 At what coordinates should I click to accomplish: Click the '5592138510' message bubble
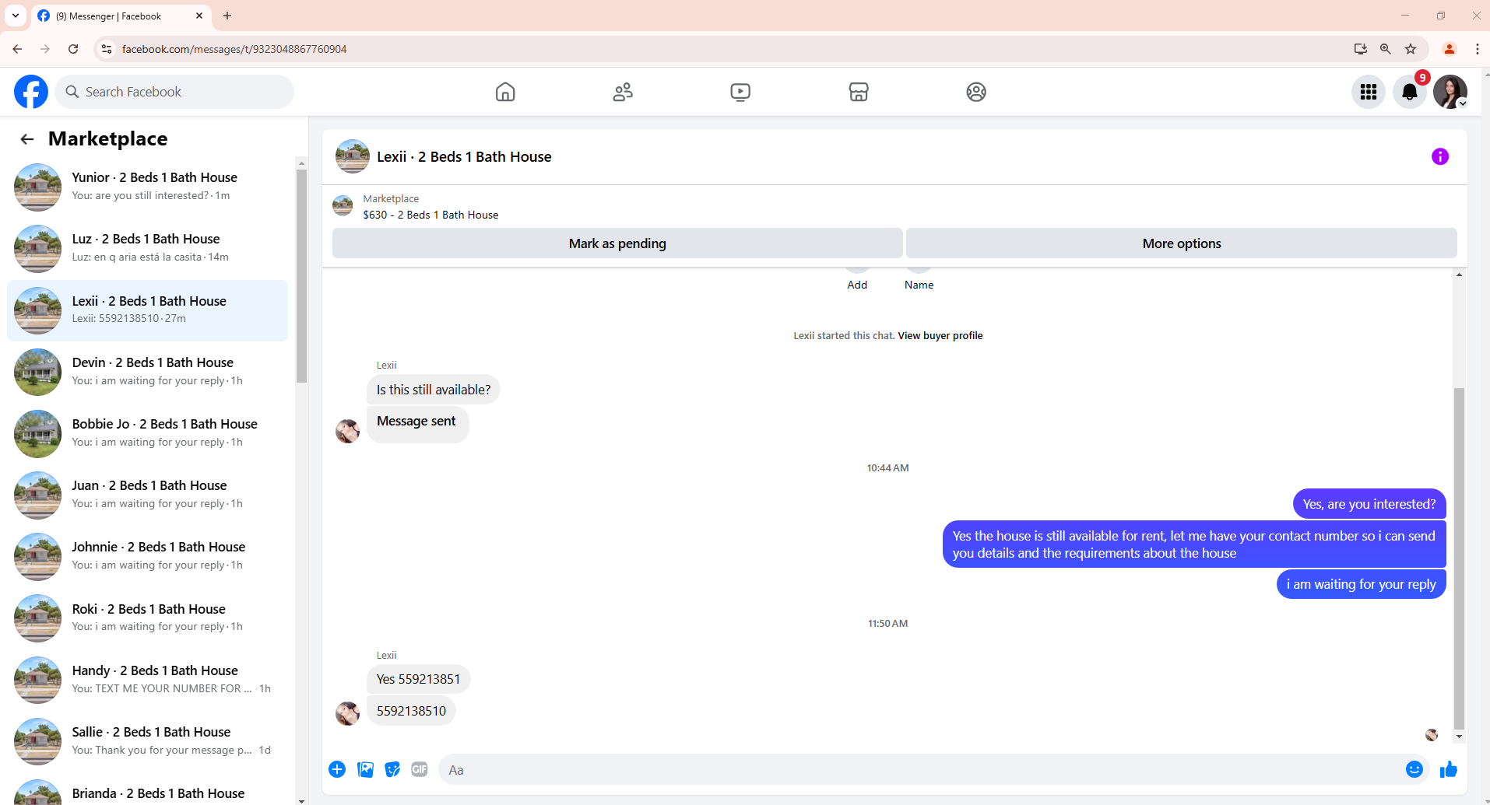(x=411, y=711)
